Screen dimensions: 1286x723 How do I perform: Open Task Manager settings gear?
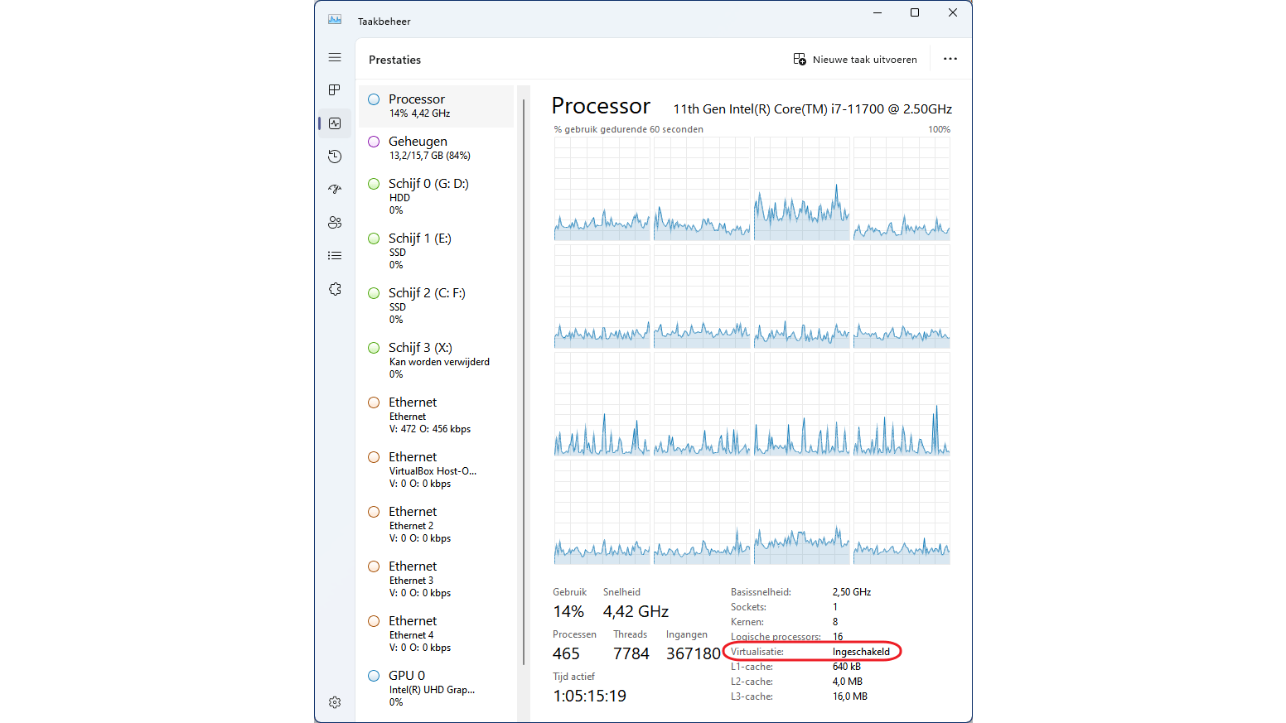coord(335,702)
